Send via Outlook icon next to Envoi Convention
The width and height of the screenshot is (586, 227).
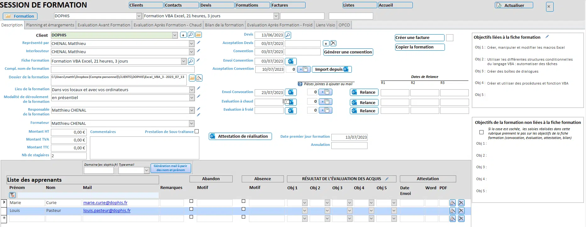[291, 61]
